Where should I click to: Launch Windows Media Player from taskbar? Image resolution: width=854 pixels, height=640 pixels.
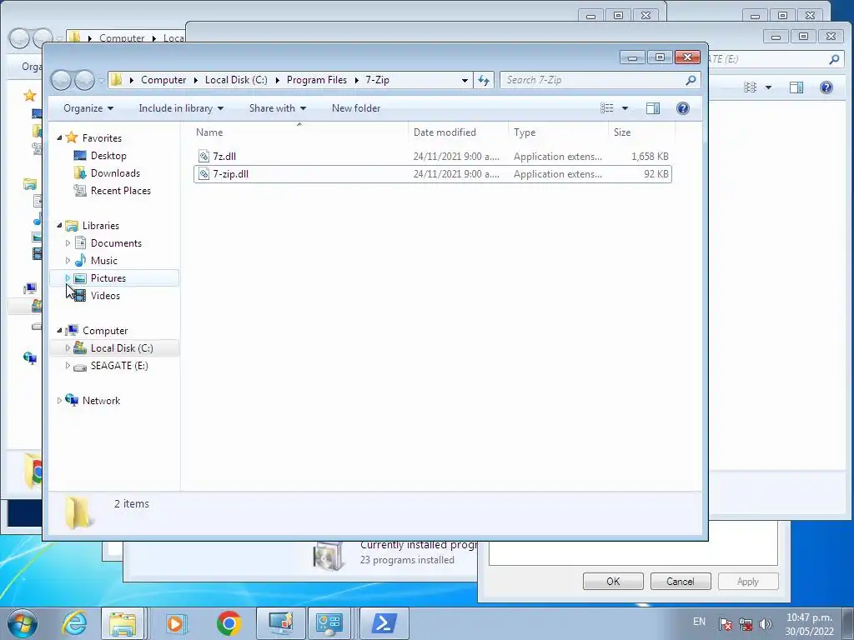[176, 623]
